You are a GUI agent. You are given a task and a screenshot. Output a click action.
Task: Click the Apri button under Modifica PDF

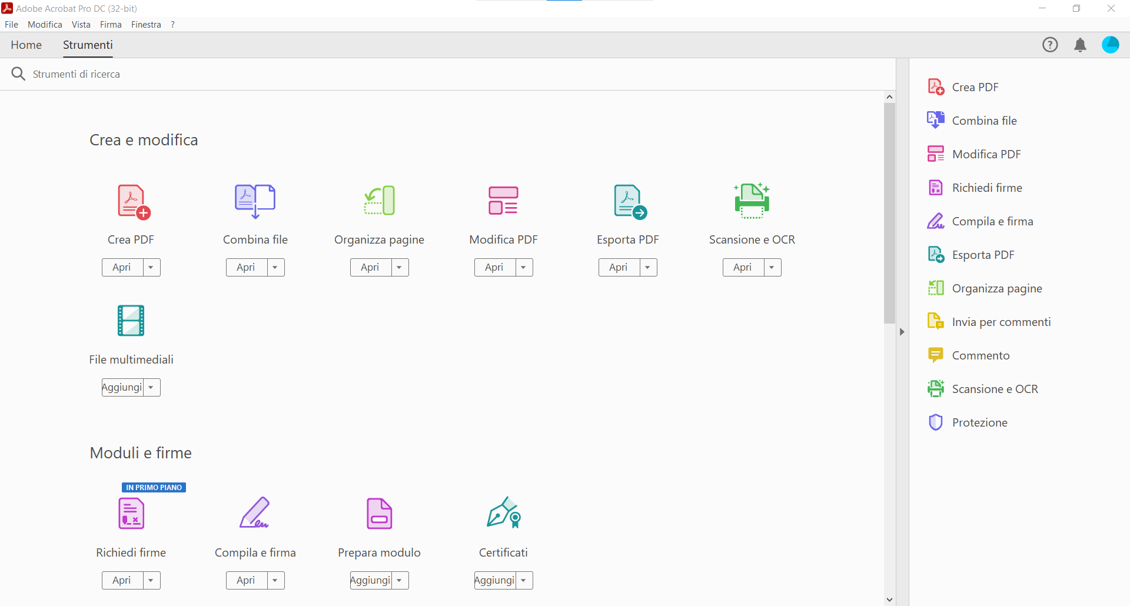(494, 268)
